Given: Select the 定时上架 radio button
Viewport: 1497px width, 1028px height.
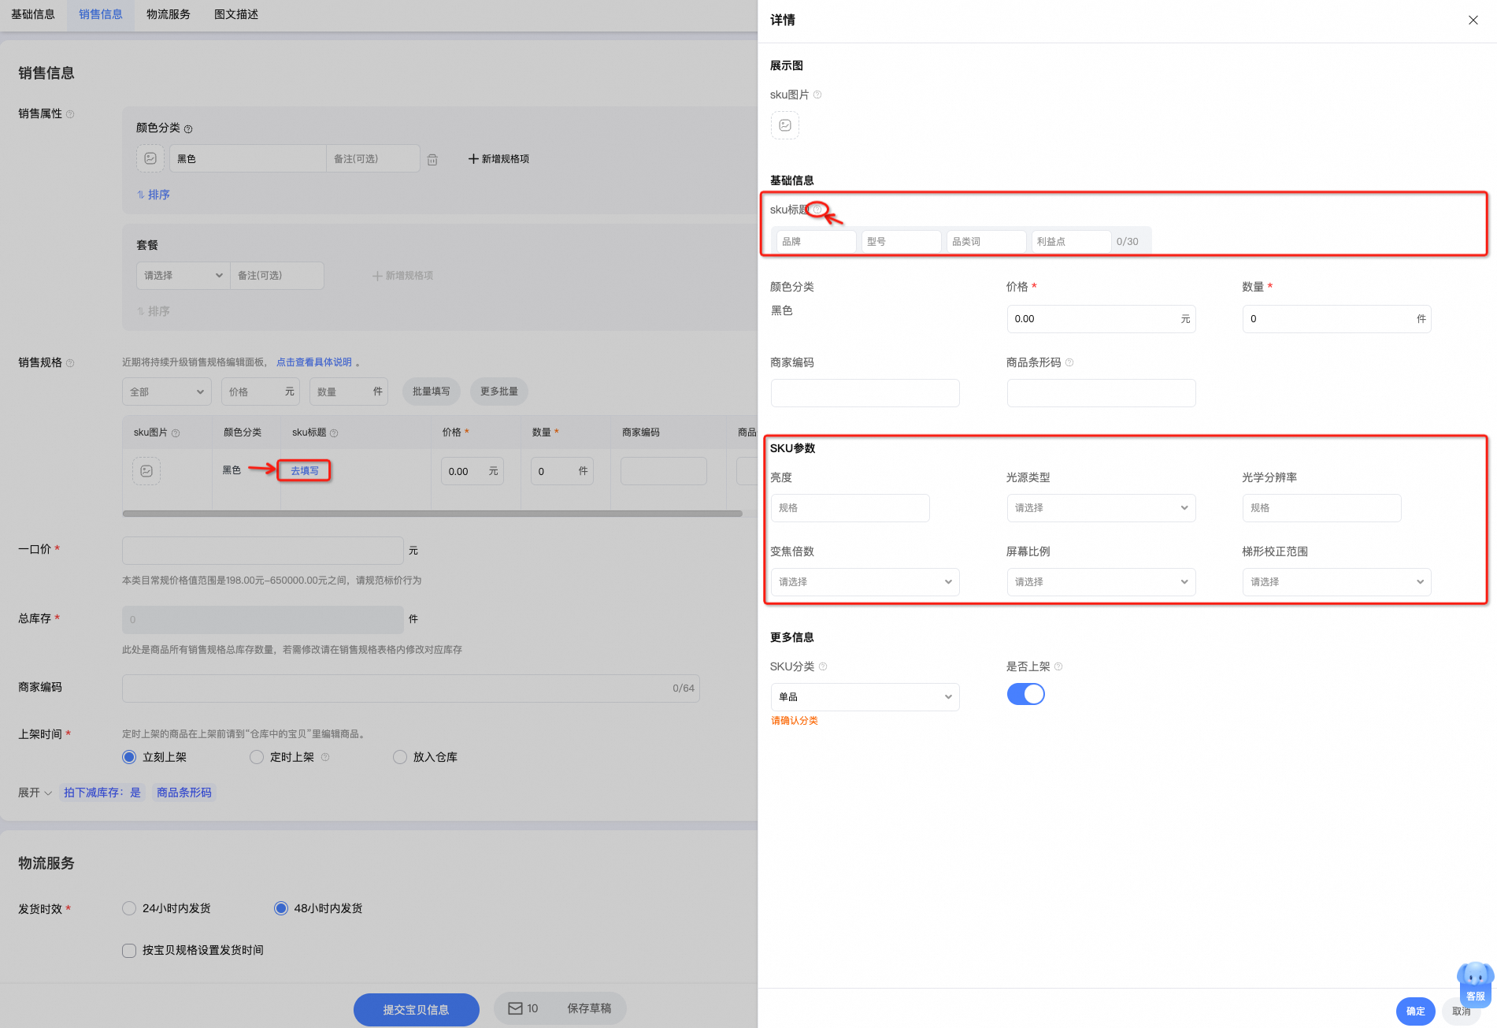Looking at the screenshot, I should pos(257,757).
